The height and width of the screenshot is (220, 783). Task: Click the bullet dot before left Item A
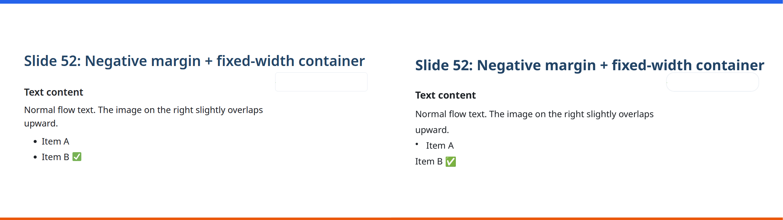click(x=35, y=141)
